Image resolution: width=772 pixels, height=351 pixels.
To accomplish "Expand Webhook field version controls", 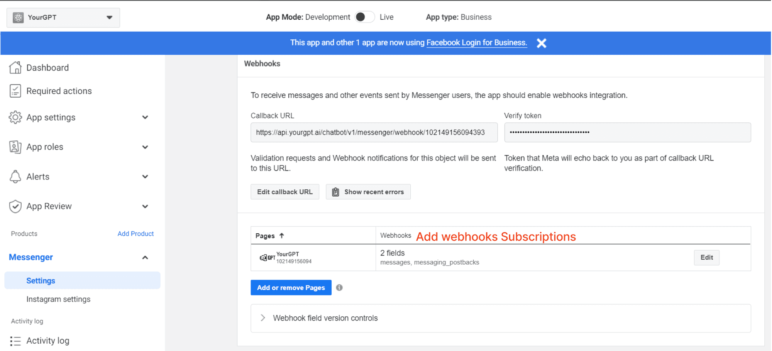I will (263, 318).
